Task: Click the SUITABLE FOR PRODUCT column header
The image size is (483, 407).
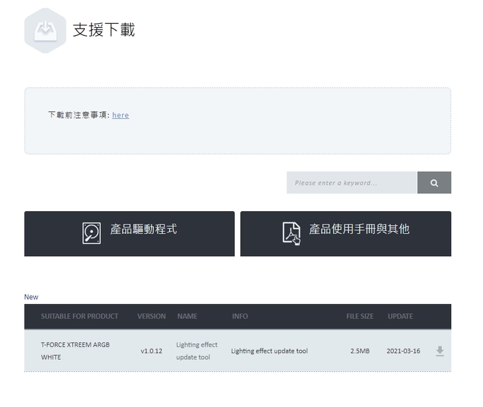Action: [x=80, y=317]
